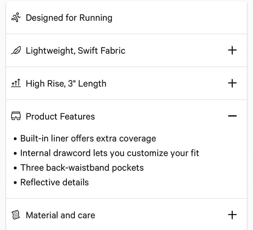Expand High Rise, 3" Length with plus
253x230 pixels.
tap(232, 83)
